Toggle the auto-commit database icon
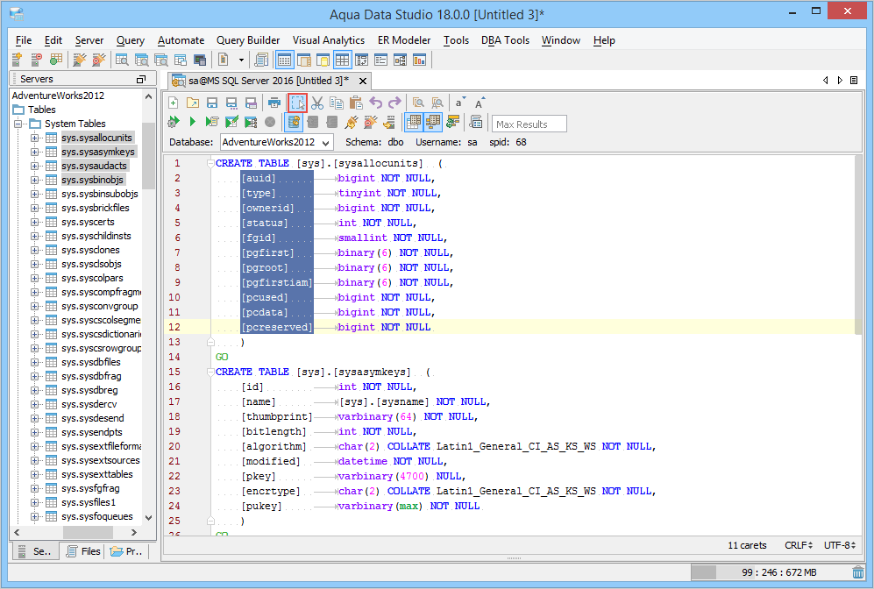Image resolution: width=874 pixels, height=589 pixels. coord(295,122)
